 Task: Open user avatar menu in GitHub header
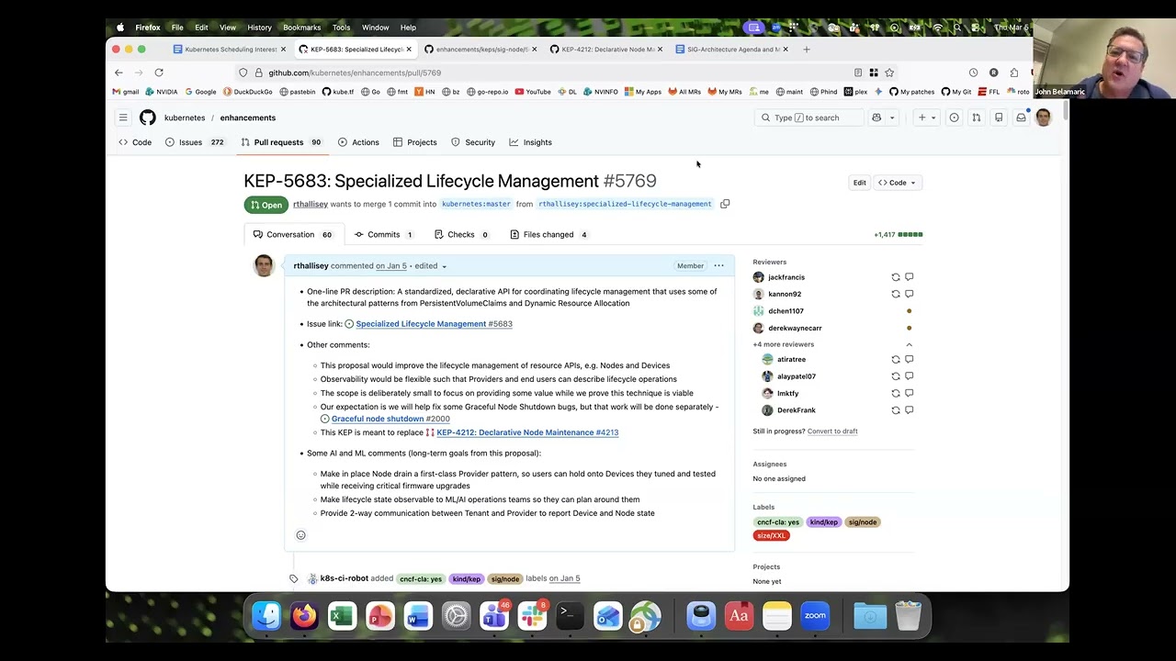[x=1043, y=118]
